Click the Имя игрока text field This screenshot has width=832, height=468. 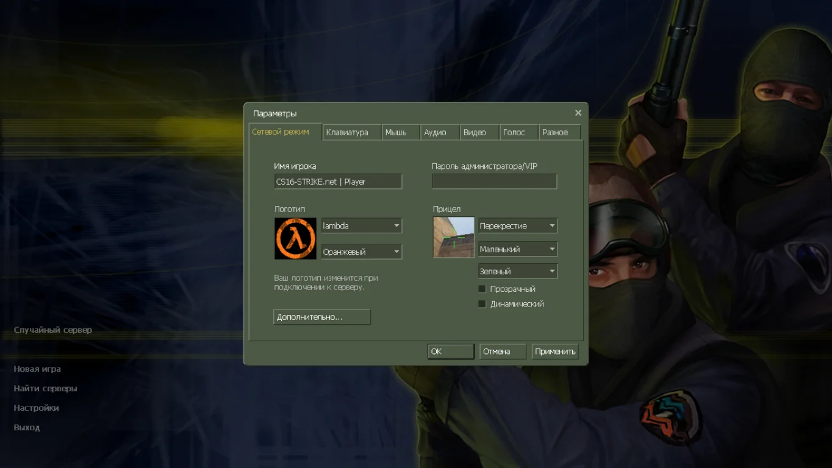338,182
